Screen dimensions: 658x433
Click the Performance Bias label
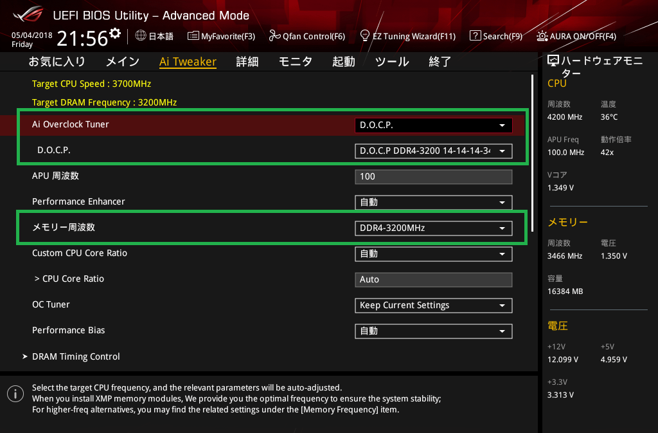68,330
